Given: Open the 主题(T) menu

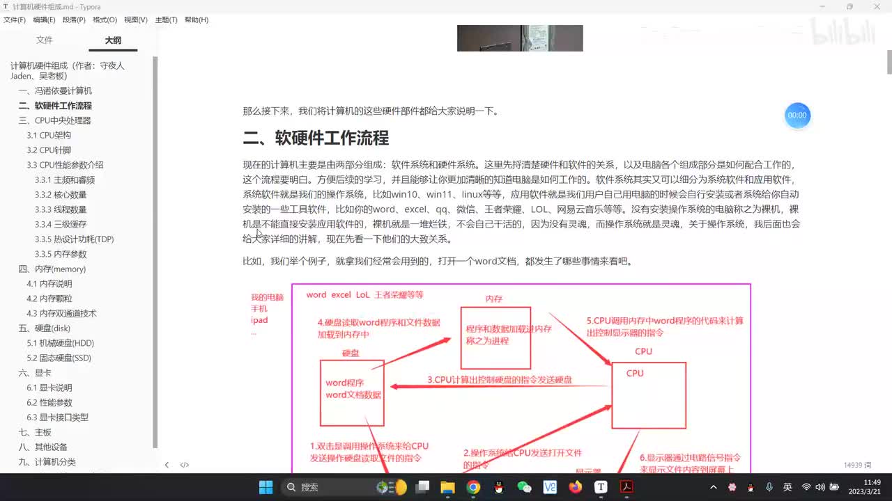Looking at the screenshot, I should click(166, 20).
